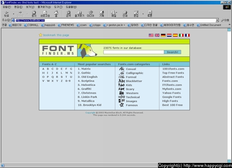Viewport: 232px width, 168px height.
Task: Open Favorites from the toolbar
Action: pyautogui.click(x=79, y=14)
